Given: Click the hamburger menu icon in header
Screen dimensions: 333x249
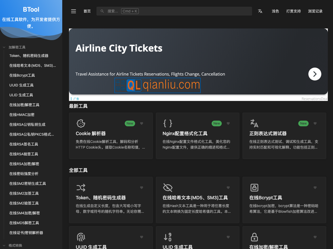Looking at the screenshot, I should 74,12.
